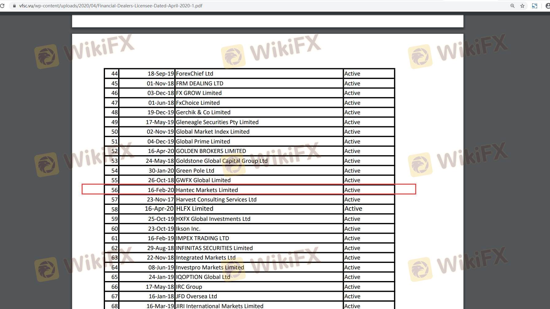Select Hantec Markets Limited company name
550x309 pixels.
(207, 190)
